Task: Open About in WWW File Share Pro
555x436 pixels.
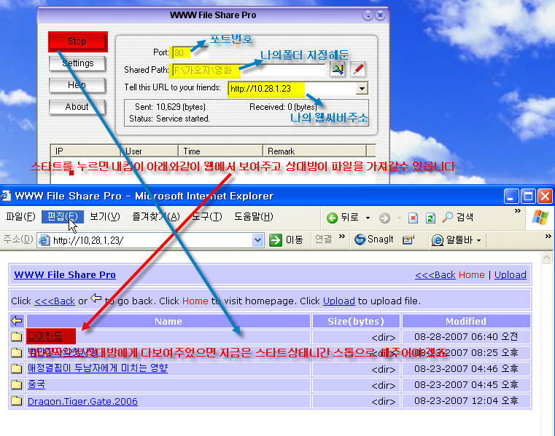Action: (77, 107)
